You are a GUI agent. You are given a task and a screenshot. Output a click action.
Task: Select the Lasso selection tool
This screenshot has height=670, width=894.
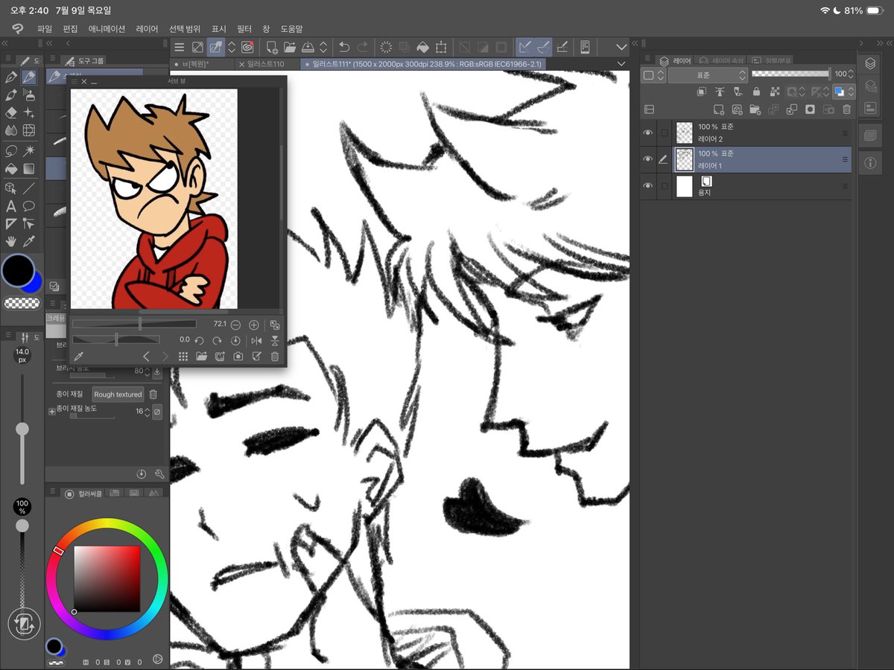pos(11,151)
